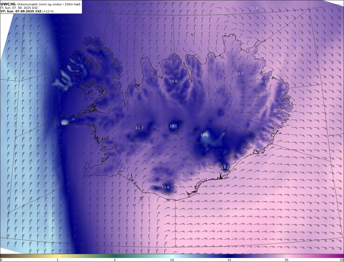This screenshot has width=344, height=262.
Task: Click the colorbar tick label 0
Action: (1, 260)
